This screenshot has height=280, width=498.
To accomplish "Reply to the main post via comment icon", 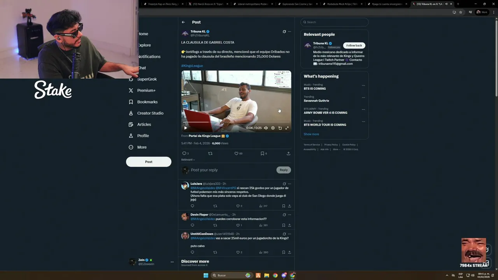I will (184, 154).
